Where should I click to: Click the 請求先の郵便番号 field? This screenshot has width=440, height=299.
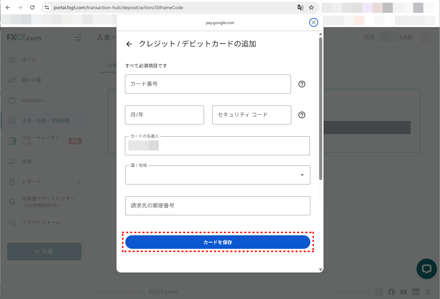(218, 206)
